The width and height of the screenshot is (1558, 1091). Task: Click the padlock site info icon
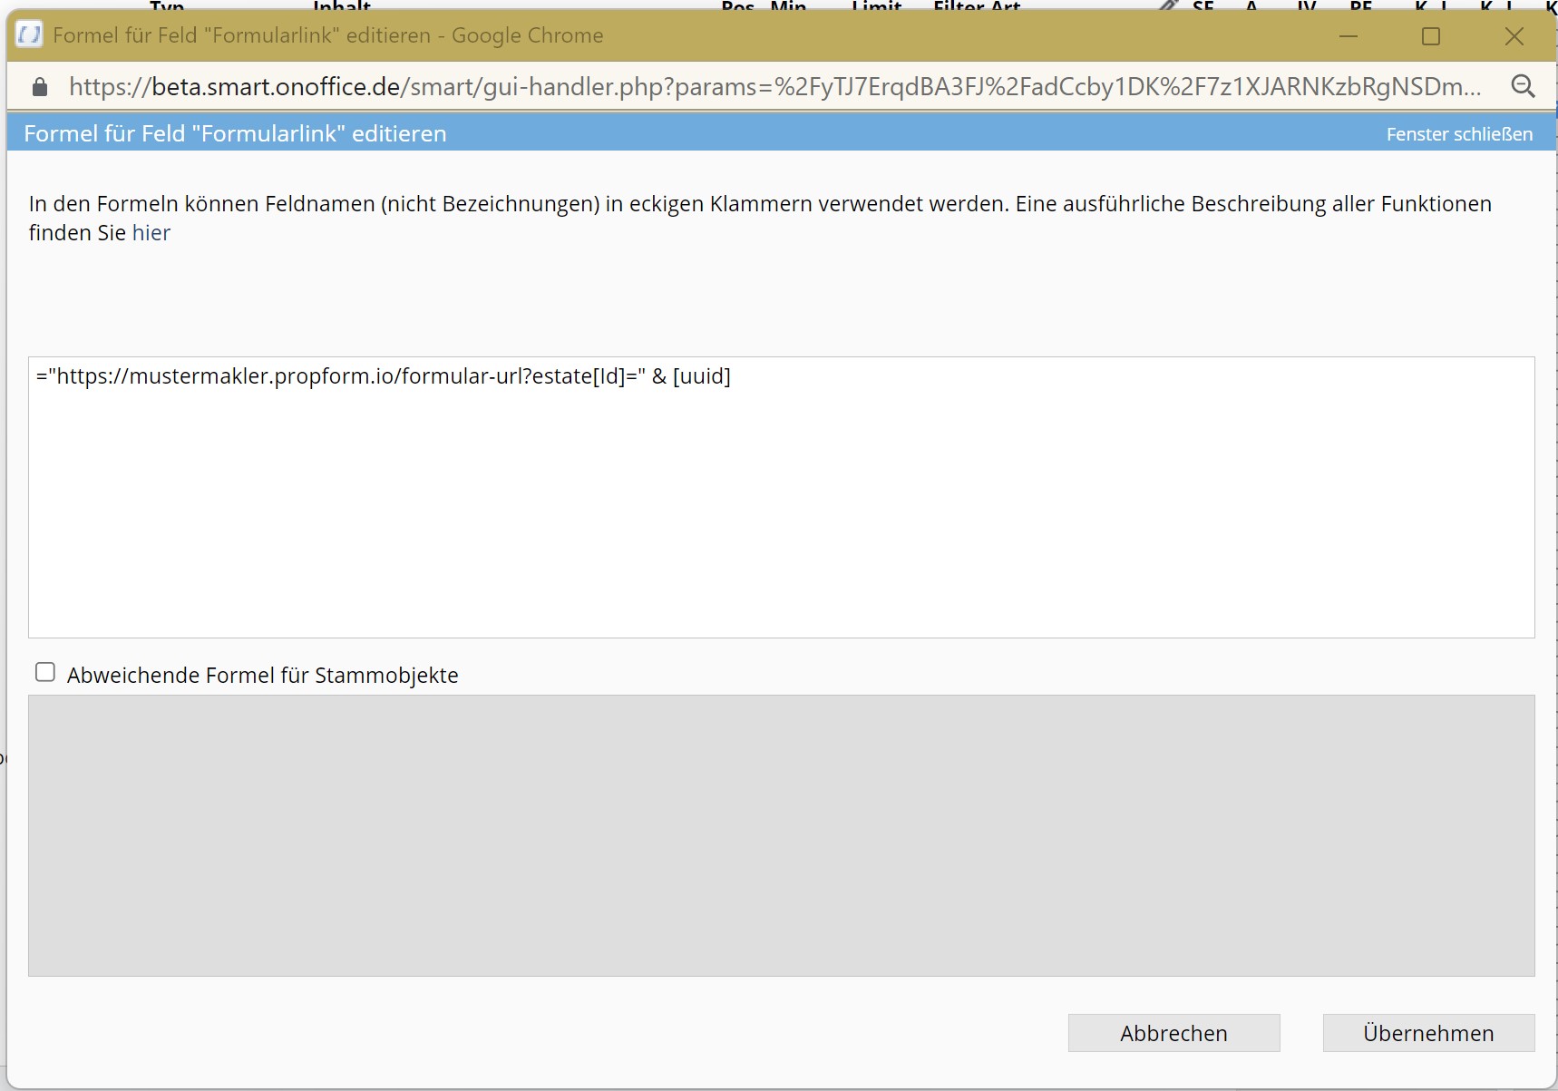click(x=39, y=87)
